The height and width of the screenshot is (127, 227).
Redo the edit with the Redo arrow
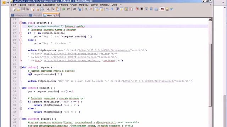click(68, 9)
